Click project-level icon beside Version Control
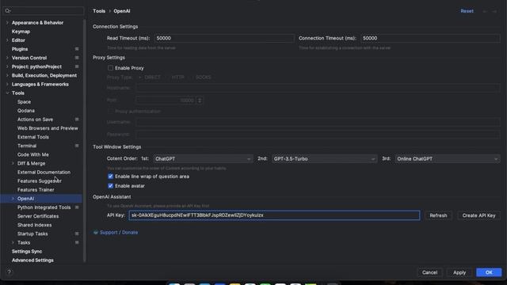 77,58
